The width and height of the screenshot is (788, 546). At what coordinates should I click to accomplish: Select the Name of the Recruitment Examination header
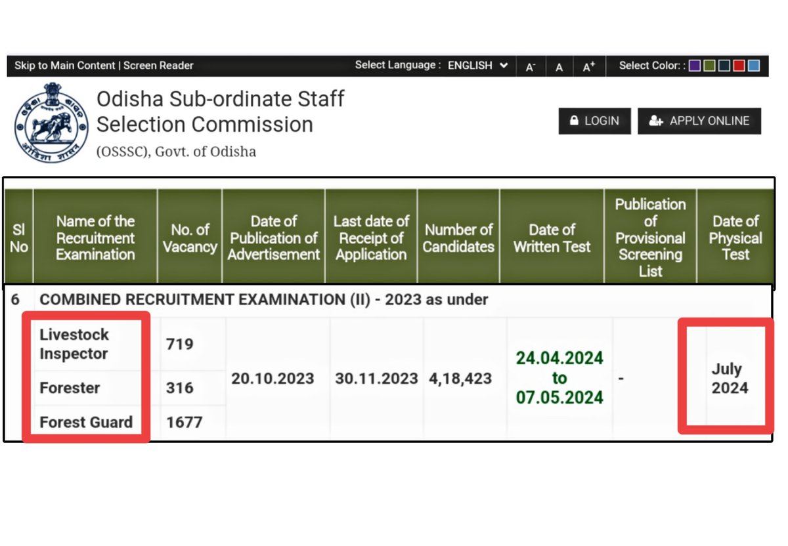[x=95, y=237]
